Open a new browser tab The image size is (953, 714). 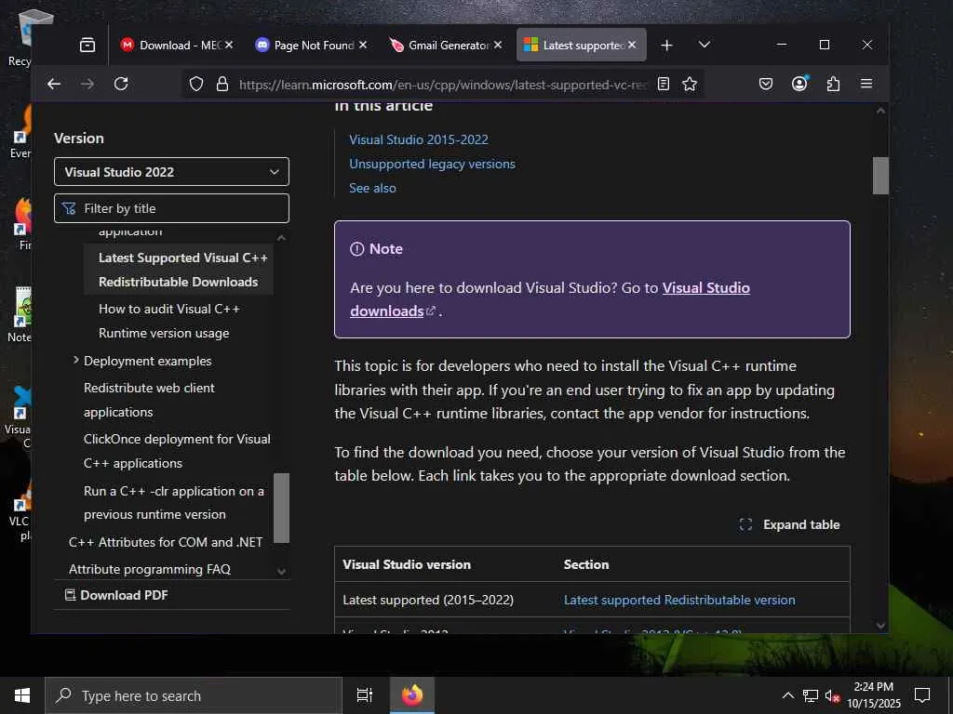[x=666, y=45]
